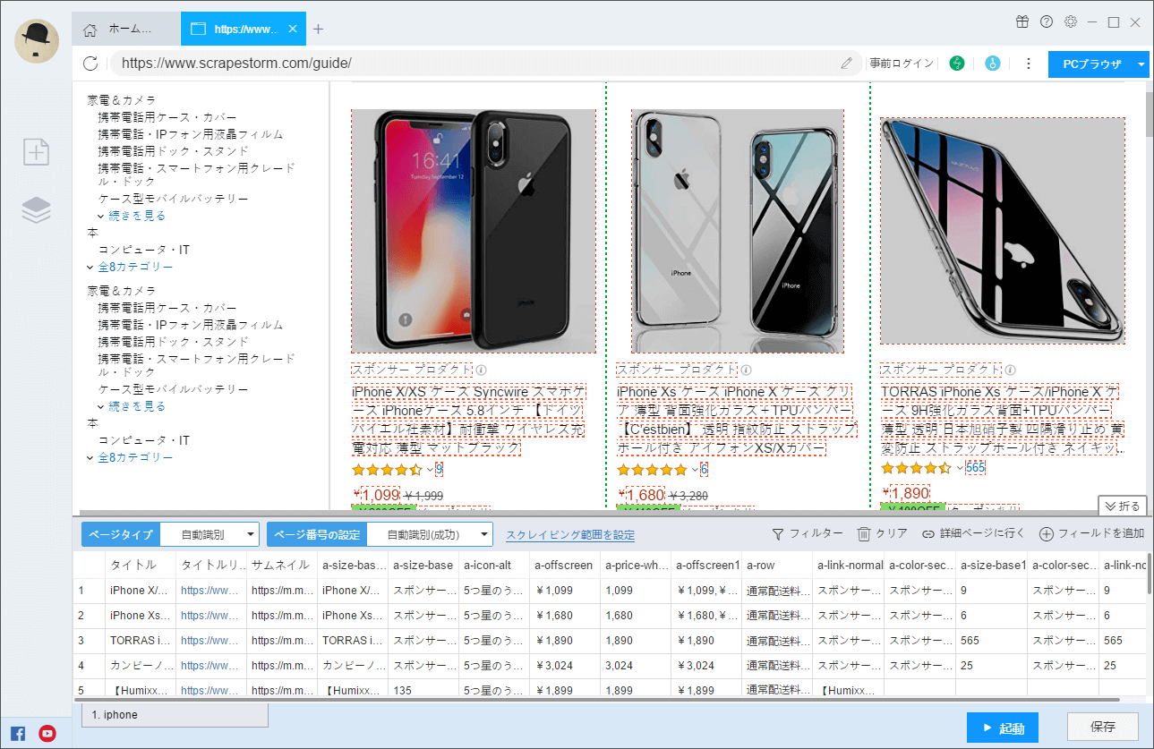Click the クリア trash button
This screenshot has width=1154, height=749.
883,533
